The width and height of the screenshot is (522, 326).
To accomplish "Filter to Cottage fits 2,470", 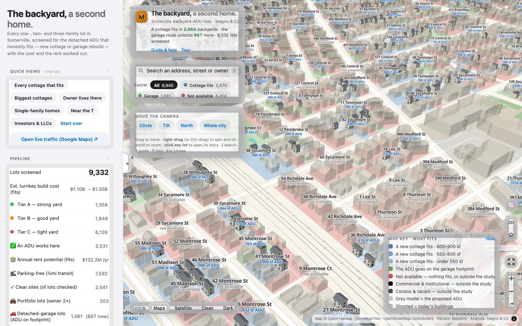I will pyautogui.click(x=205, y=85).
